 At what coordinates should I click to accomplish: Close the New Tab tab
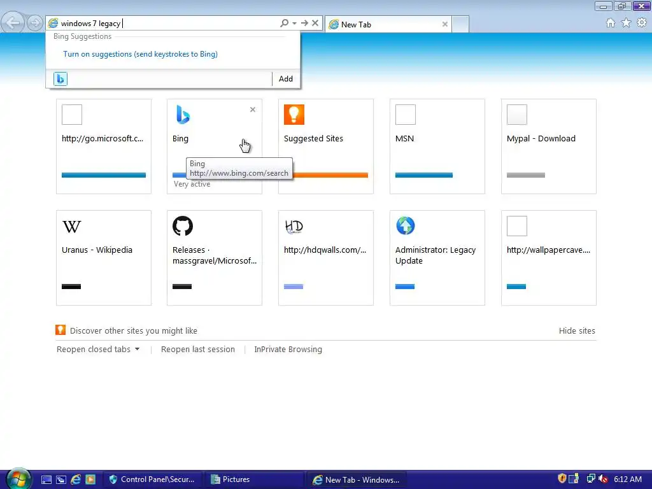coord(445,24)
